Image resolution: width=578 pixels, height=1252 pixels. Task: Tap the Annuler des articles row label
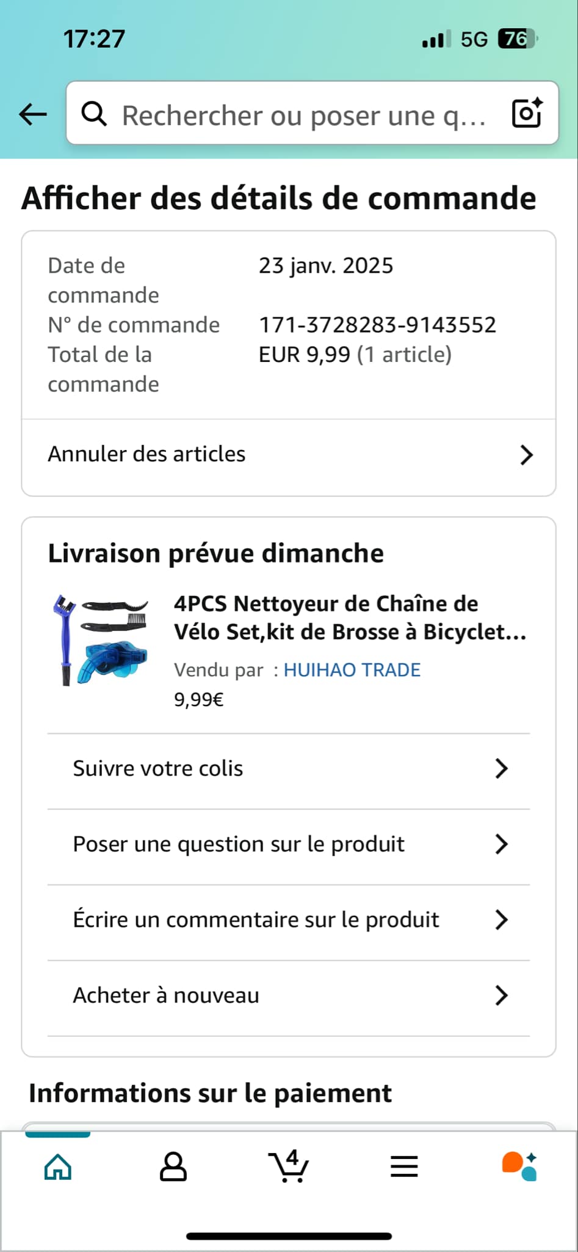146,454
